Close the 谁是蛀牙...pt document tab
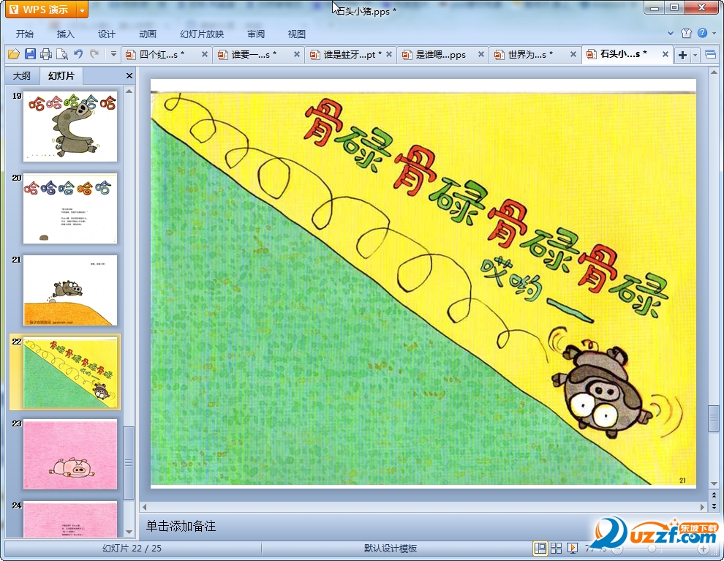This screenshot has width=724, height=561. (389, 54)
